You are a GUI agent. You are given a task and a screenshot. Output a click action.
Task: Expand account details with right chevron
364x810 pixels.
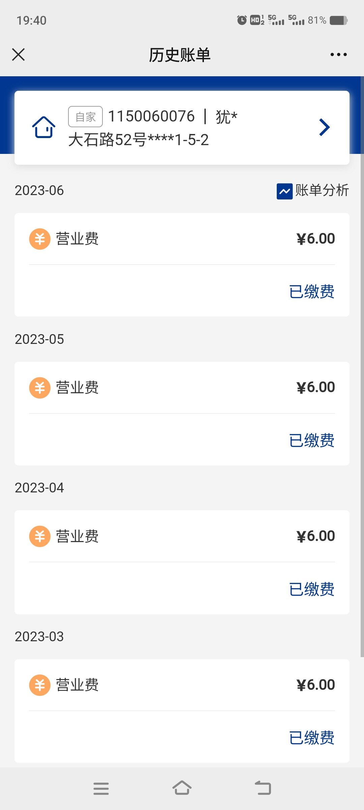[x=324, y=127]
